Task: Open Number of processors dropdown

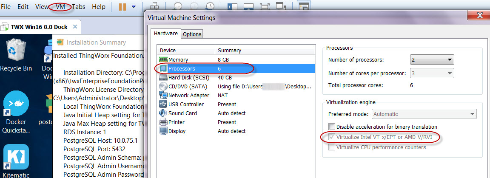Action: 432,59
